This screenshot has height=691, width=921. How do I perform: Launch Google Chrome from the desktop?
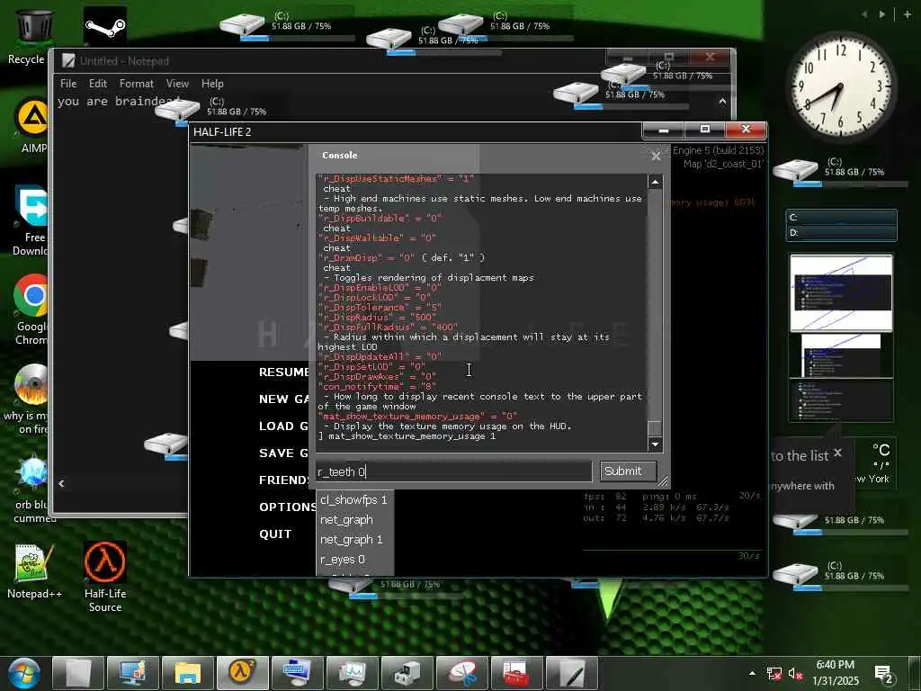coord(31,310)
